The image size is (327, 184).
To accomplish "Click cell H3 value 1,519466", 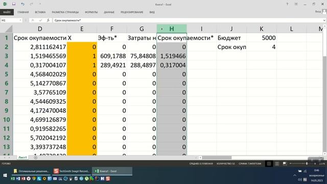I will pos(172,56).
